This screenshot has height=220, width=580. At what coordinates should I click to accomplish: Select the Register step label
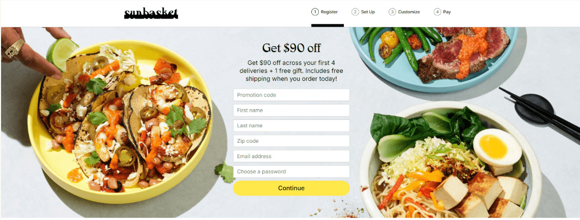[329, 12]
